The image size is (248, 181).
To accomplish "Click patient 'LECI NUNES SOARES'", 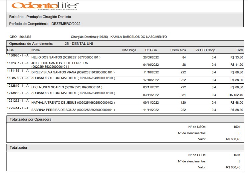I will point(48,87).
